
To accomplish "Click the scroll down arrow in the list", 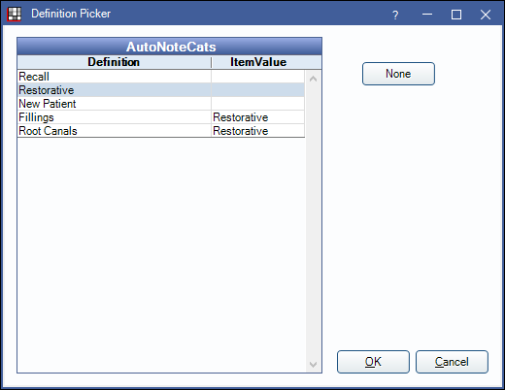I will (x=313, y=365).
